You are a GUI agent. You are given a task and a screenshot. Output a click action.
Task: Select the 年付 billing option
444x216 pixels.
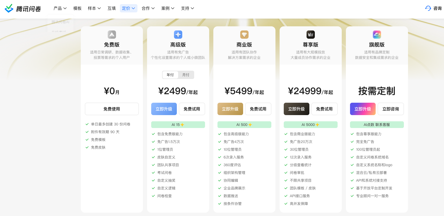coord(170,75)
